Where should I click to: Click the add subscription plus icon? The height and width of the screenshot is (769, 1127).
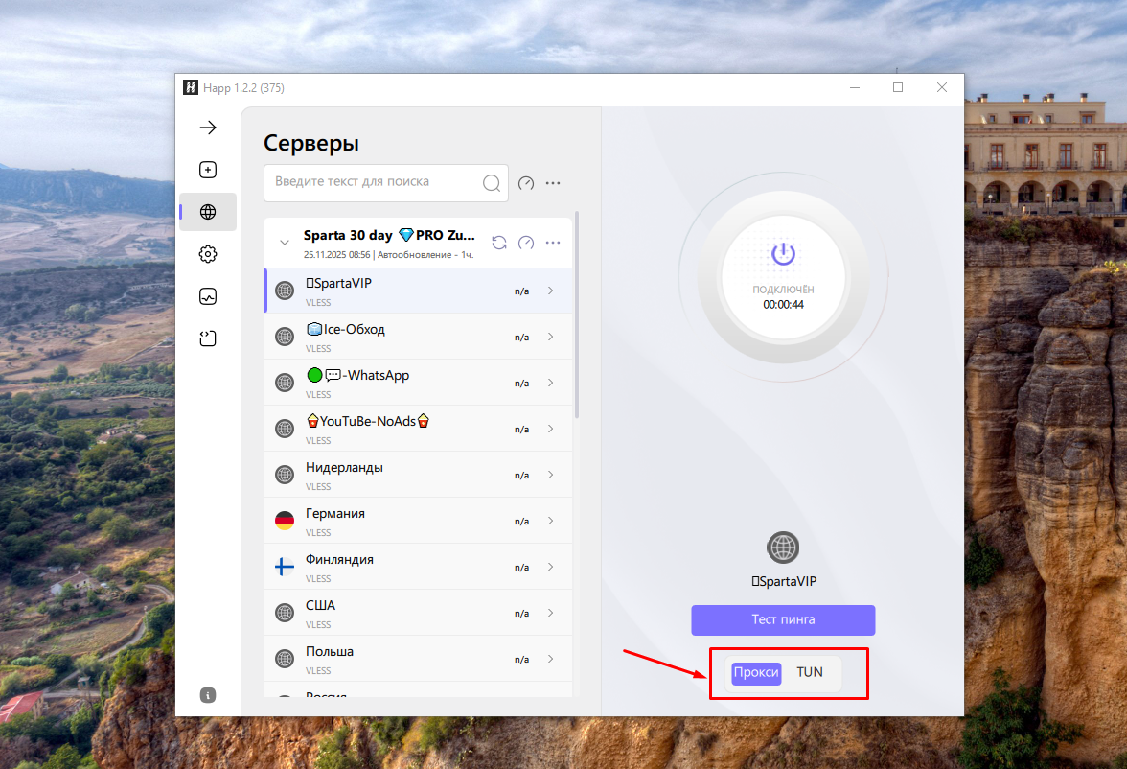(x=208, y=170)
